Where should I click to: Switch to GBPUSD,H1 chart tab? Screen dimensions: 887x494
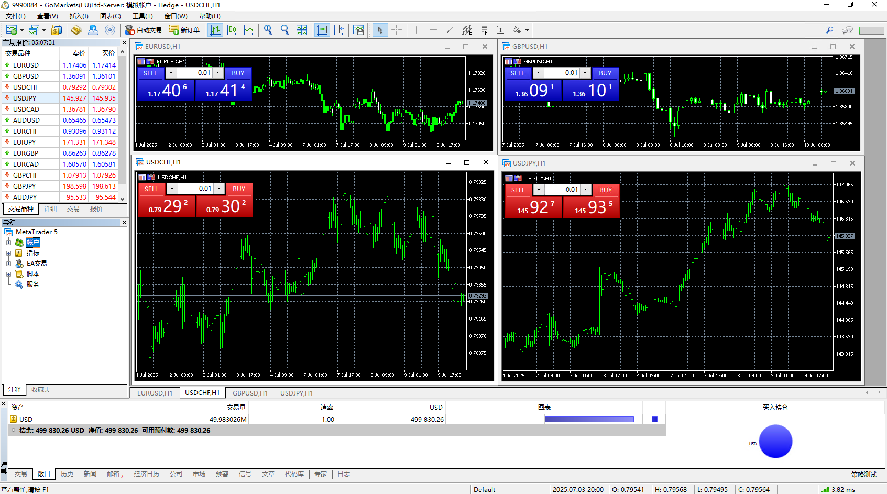250,393
